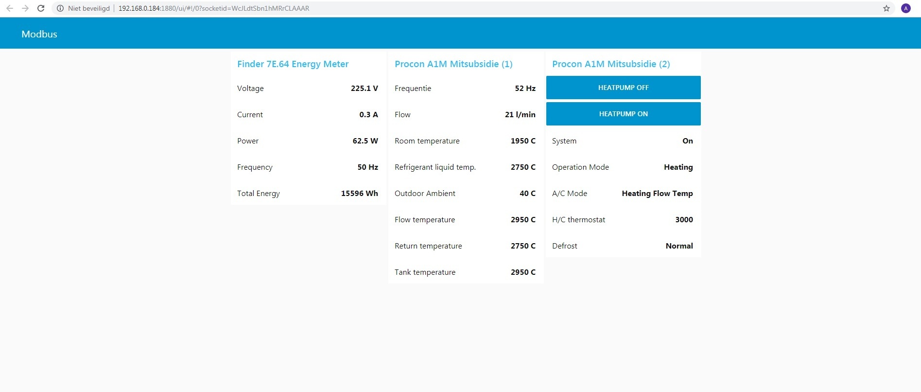Click the browser forward arrow
The width and height of the screenshot is (921, 392).
tap(25, 8)
